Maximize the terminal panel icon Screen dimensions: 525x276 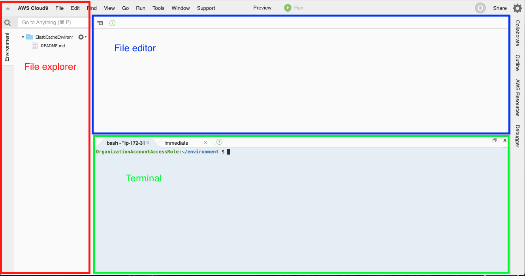pyautogui.click(x=494, y=141)
